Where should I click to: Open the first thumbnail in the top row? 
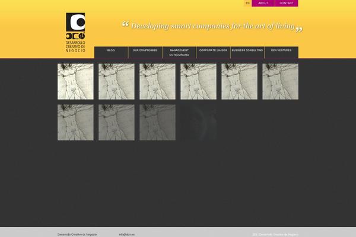75,81
